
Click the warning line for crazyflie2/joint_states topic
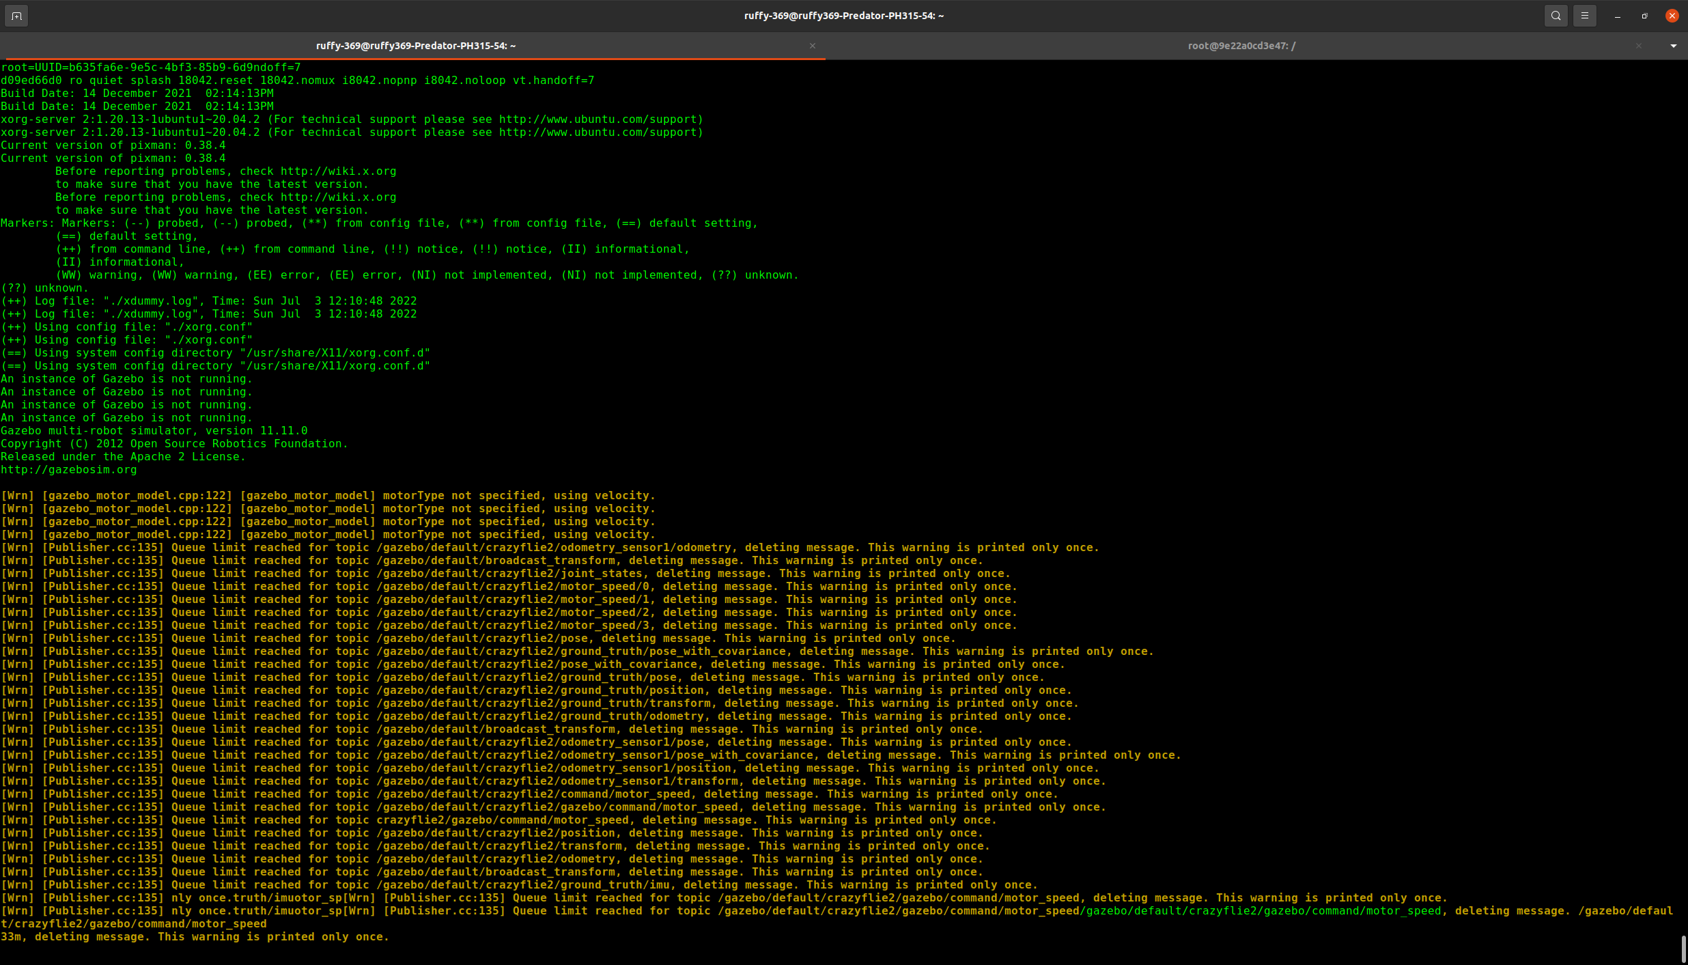tap(506, 574)
